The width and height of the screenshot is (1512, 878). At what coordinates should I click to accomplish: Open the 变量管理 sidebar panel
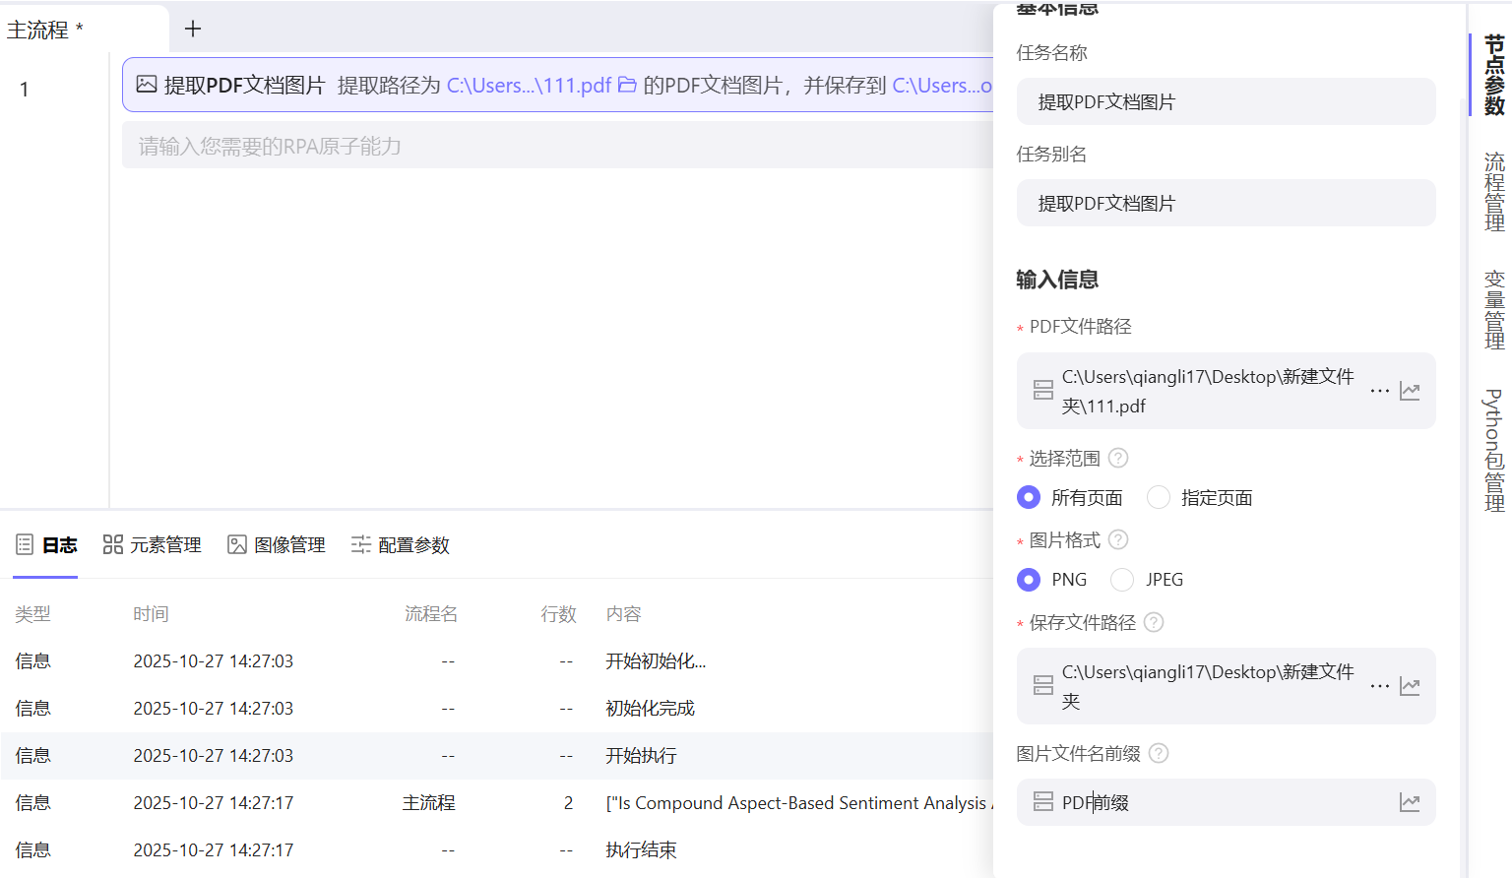[1492, 310]
